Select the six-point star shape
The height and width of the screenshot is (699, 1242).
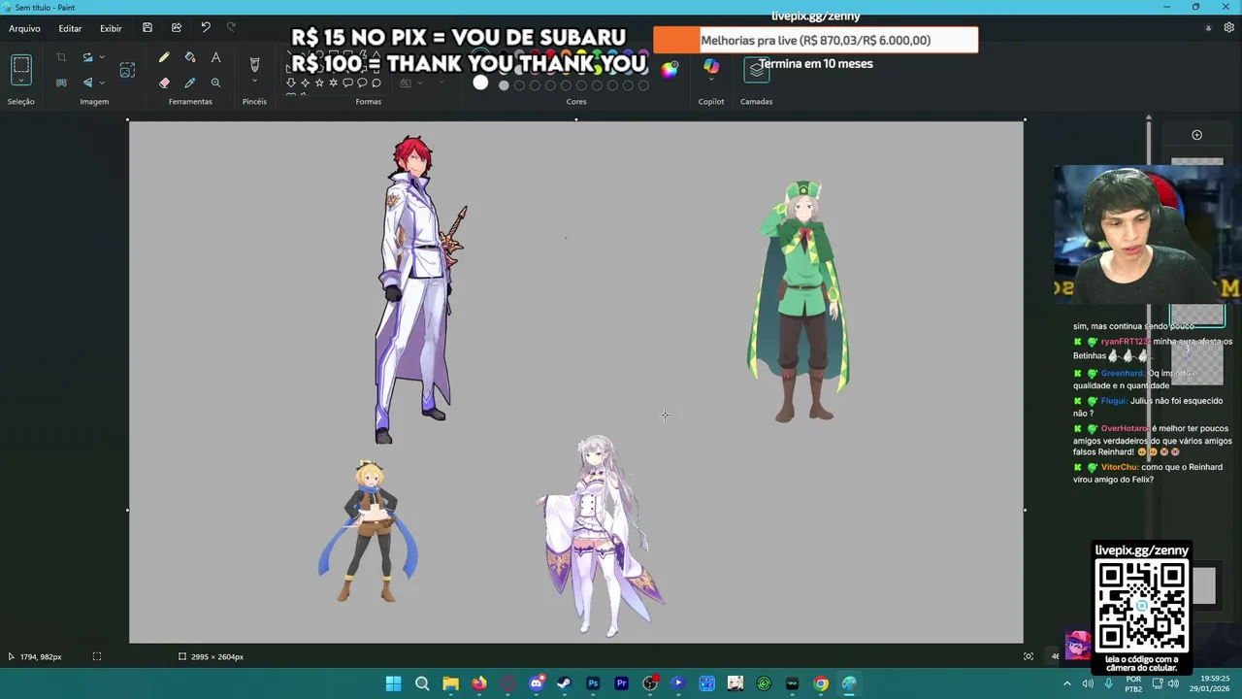334,83
